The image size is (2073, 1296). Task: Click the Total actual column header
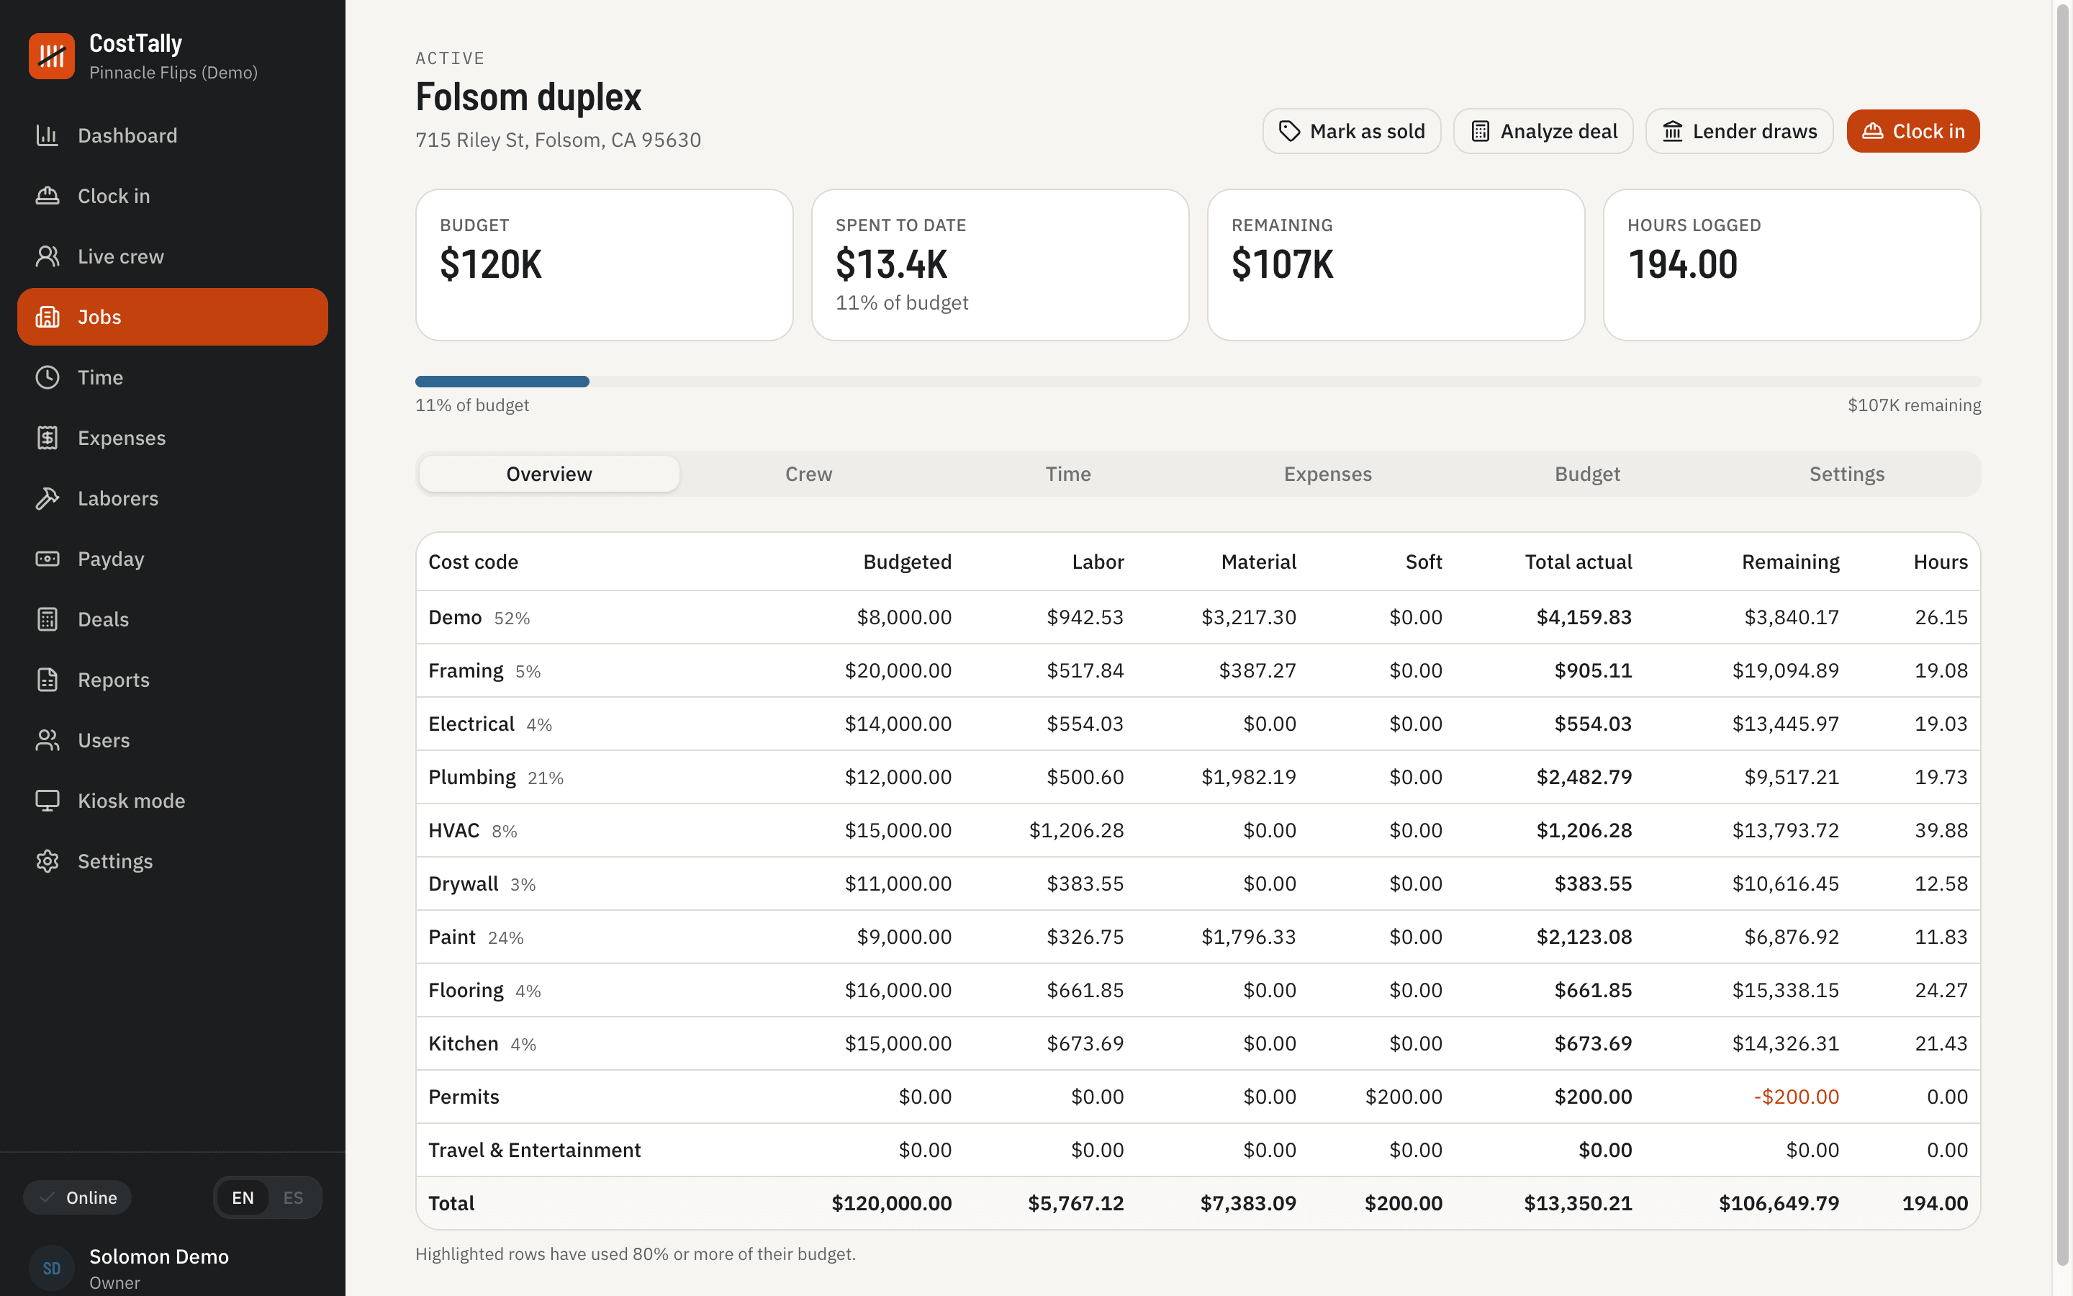pos(1578,562)
